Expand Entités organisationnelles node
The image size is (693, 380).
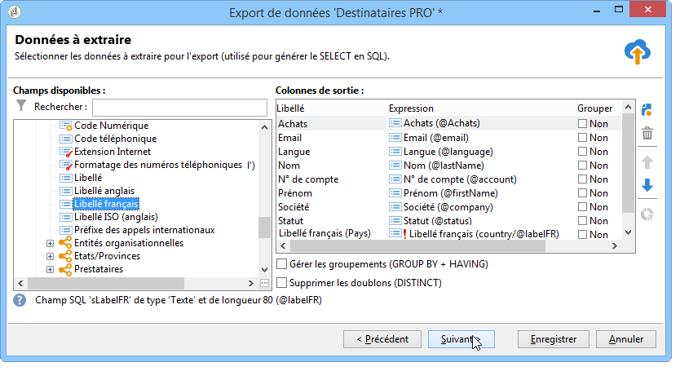click(50, 244)
